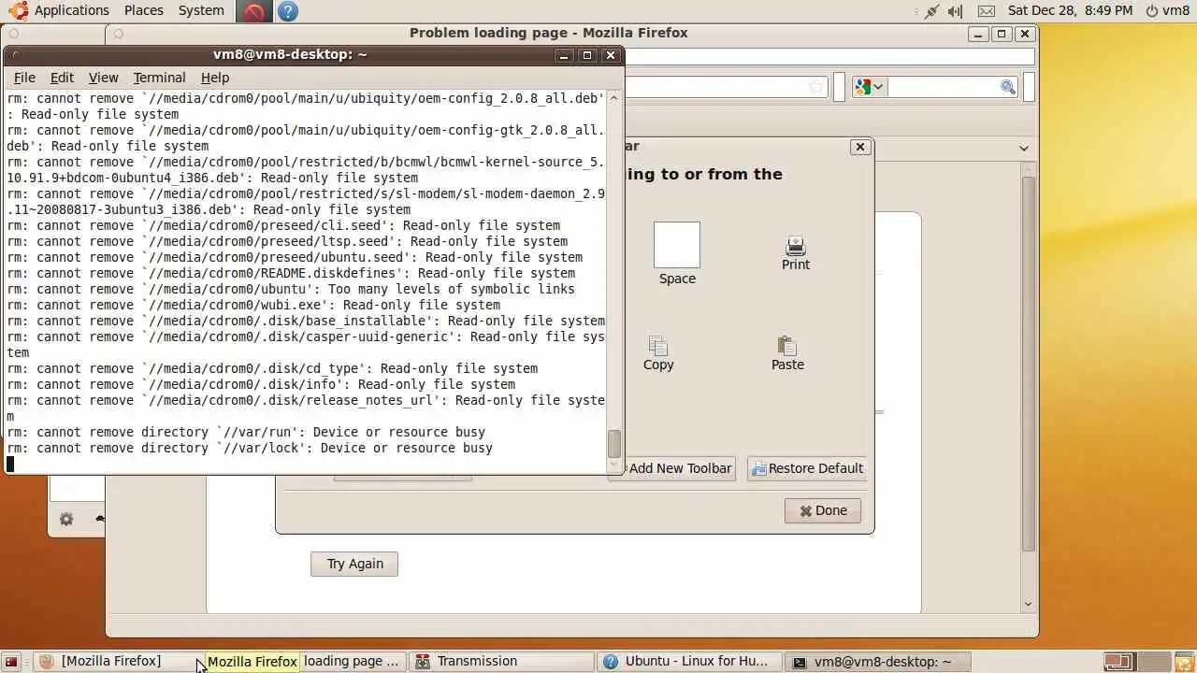Screen dimensions: 1197x673
Task: Open the terminal Edit menu
Action: [x=62, y=78]
